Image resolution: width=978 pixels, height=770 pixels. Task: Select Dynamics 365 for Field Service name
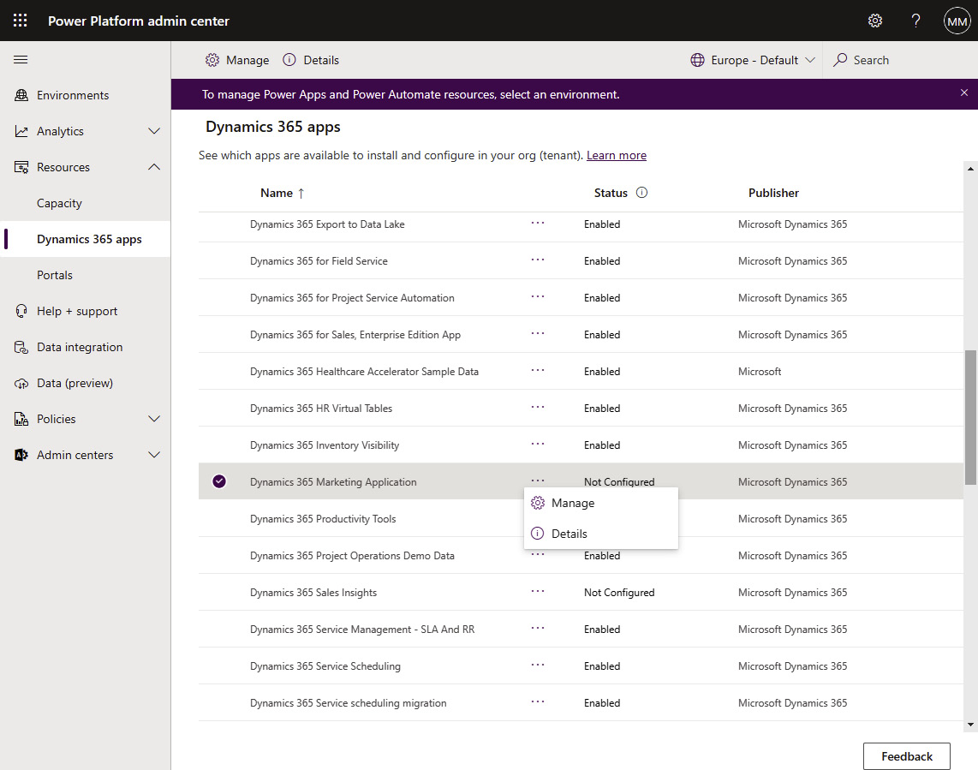pyautogui.click(x=319, y=261)
